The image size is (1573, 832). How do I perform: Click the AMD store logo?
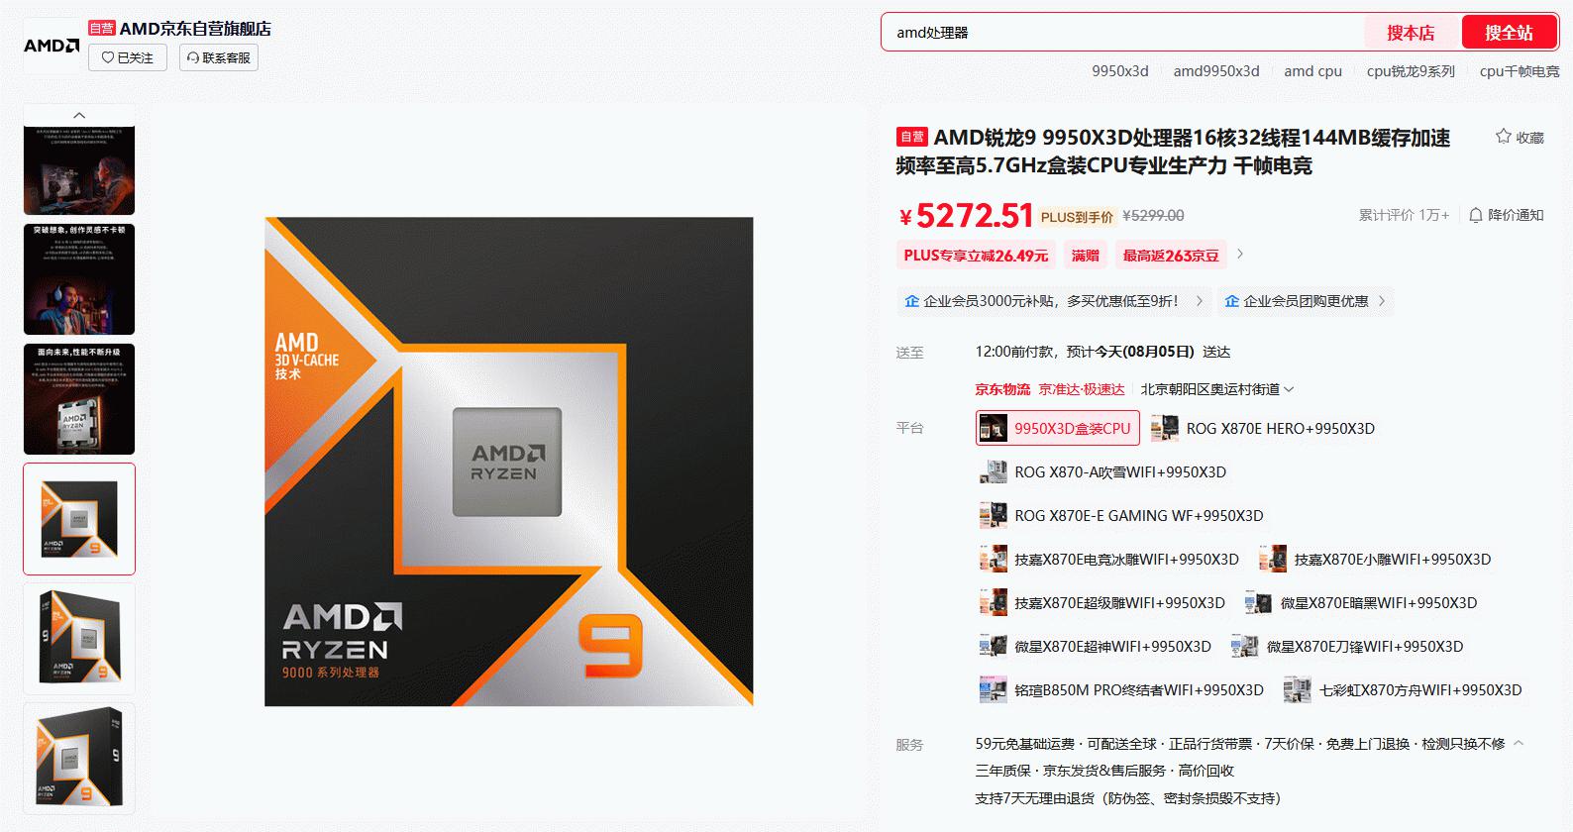click(52, 46)
